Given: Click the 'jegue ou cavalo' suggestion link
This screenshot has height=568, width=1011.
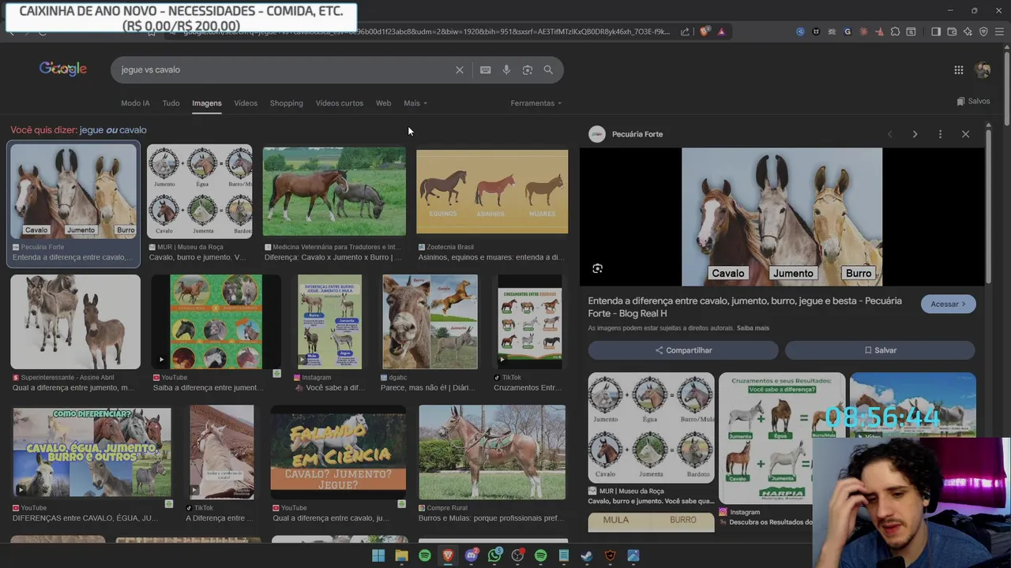Looking at the screenshot, I should [x=113, y=129].
